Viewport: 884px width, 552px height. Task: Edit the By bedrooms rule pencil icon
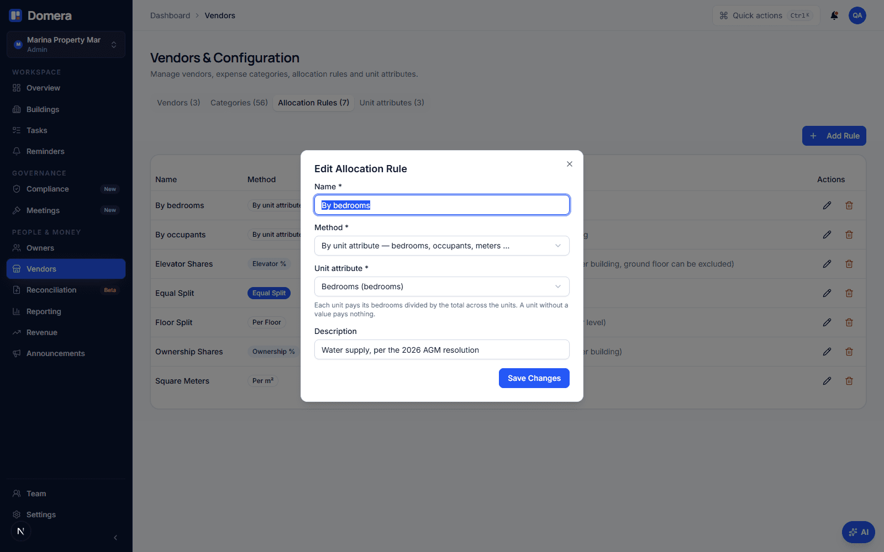[827, 205]
